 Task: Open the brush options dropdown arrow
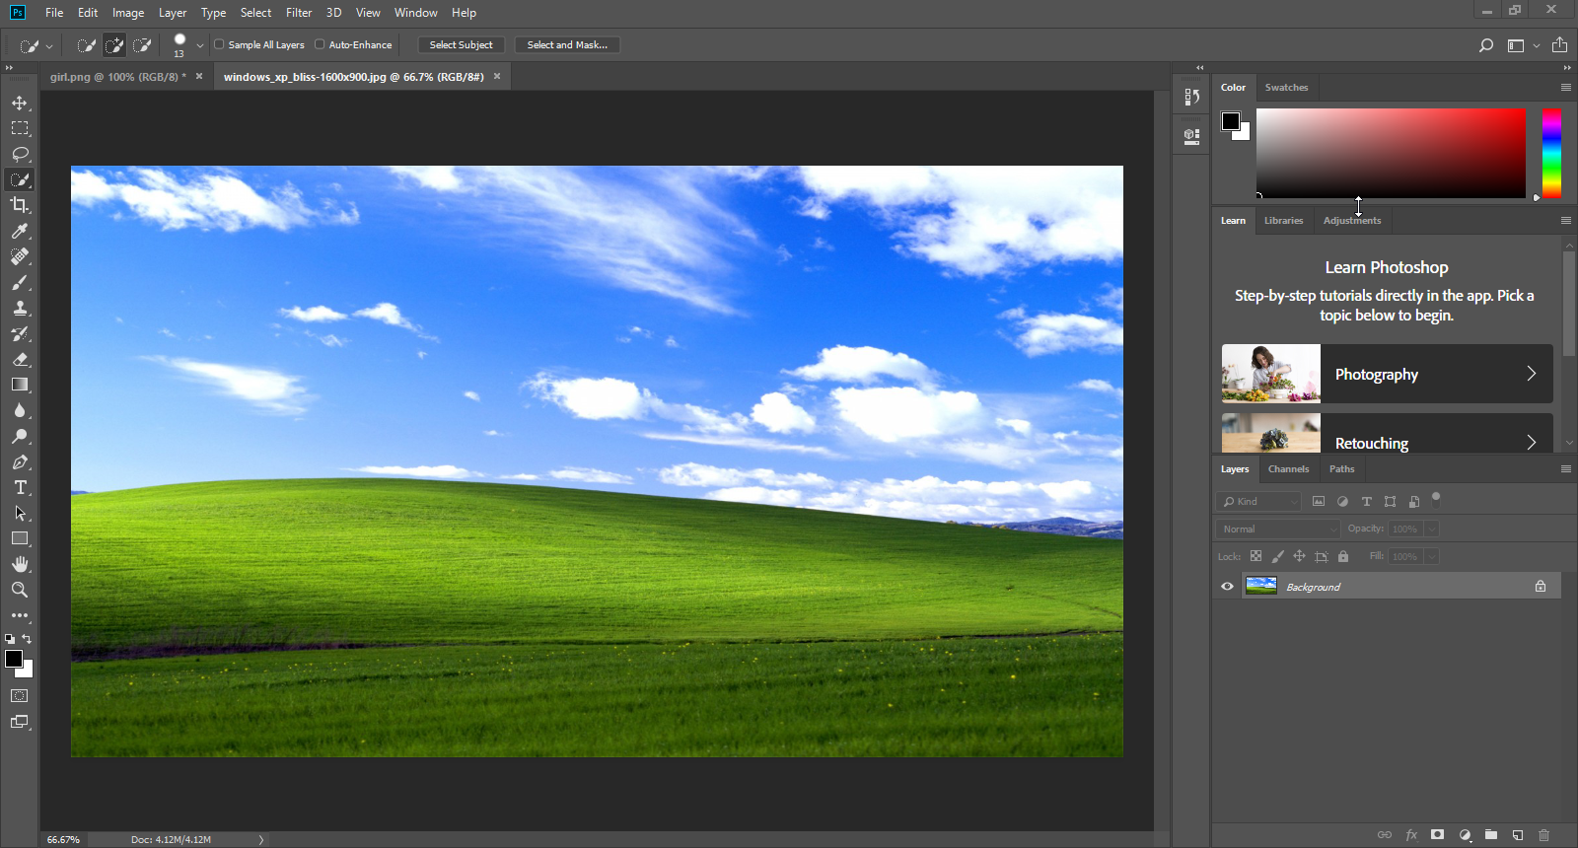200,45
